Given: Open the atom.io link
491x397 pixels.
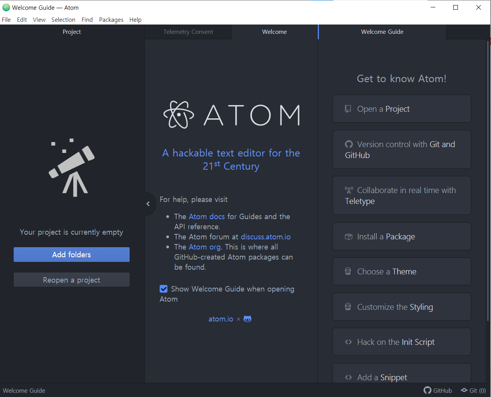Looking at the screenshot, I should (x=221, y=319).
